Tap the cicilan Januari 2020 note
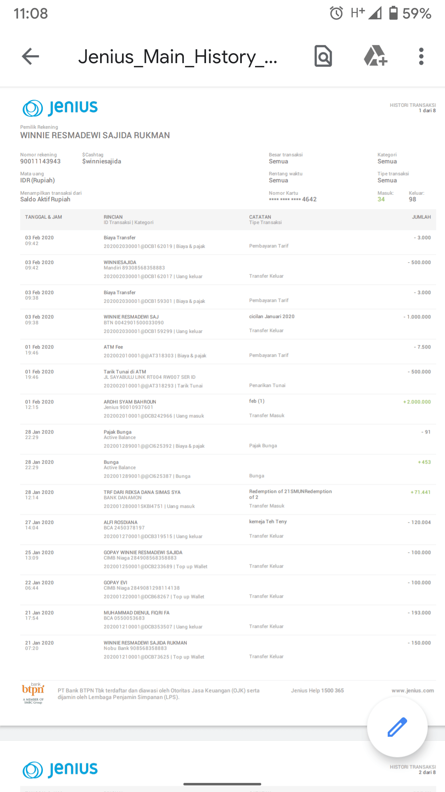Viewport: 445px width, 792px height. pyautogui.click(x=272, y=316)
